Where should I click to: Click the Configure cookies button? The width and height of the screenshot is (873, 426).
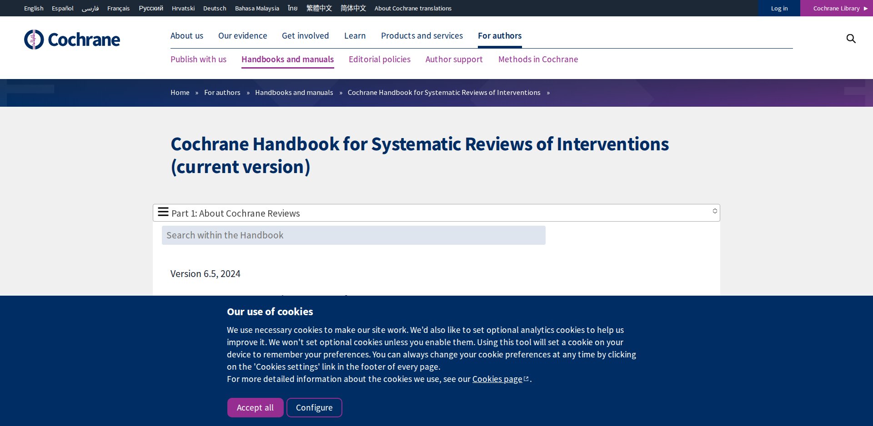tap(314, 407)
